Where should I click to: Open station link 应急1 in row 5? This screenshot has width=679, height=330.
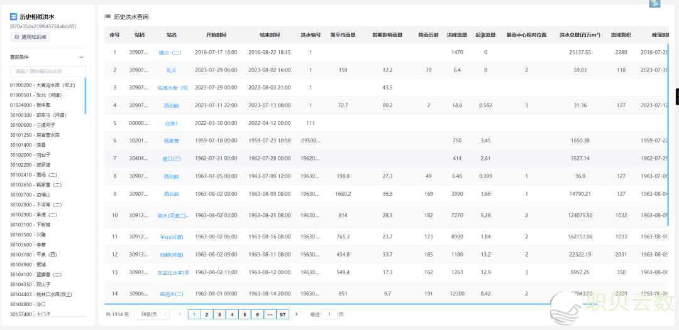(x=172, y=123)
